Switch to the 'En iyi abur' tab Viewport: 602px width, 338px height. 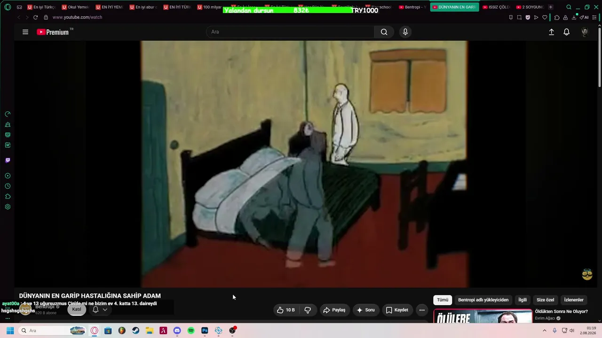143,7
